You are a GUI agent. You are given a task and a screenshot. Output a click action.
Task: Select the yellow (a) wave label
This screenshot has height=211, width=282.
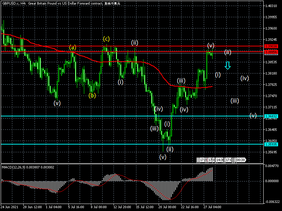[72, 47]
